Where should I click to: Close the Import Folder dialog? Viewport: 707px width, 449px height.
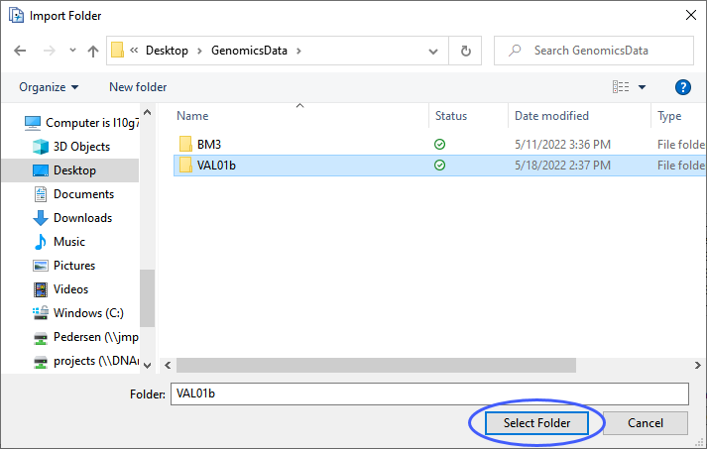(690, 15)
